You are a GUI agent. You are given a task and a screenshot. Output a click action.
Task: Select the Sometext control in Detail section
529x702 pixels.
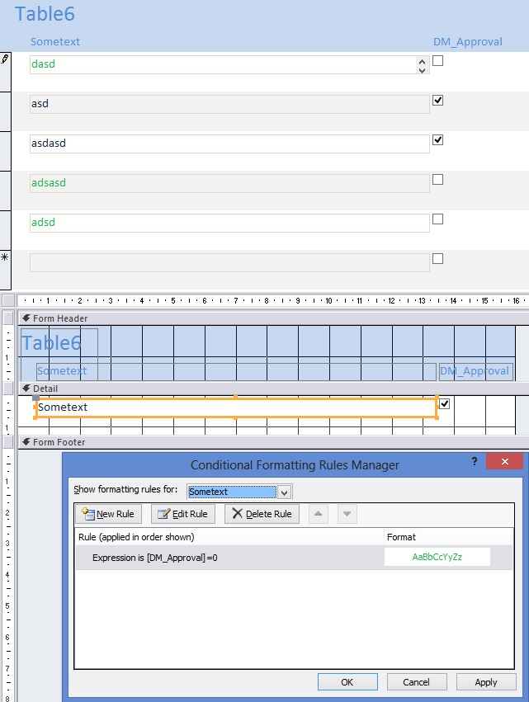(x=236, y=408)
